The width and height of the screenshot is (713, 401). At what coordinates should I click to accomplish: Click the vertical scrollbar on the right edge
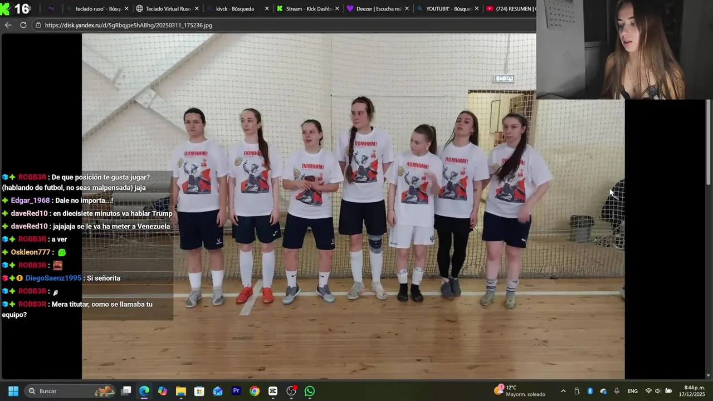pyautogui.click(x=709, y=142)
